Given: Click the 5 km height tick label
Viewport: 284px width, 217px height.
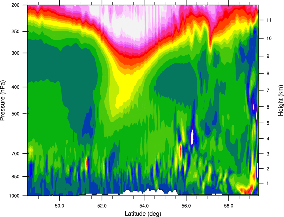Looking at the screenshot, I should (x=268, y=123).
